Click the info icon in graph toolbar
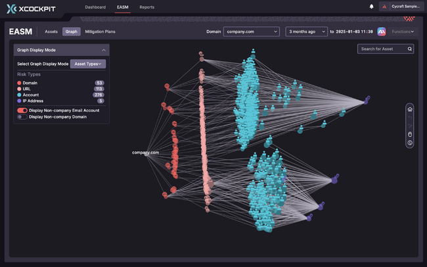The height and width of the screenshot is (267, 427). point(410,143)
